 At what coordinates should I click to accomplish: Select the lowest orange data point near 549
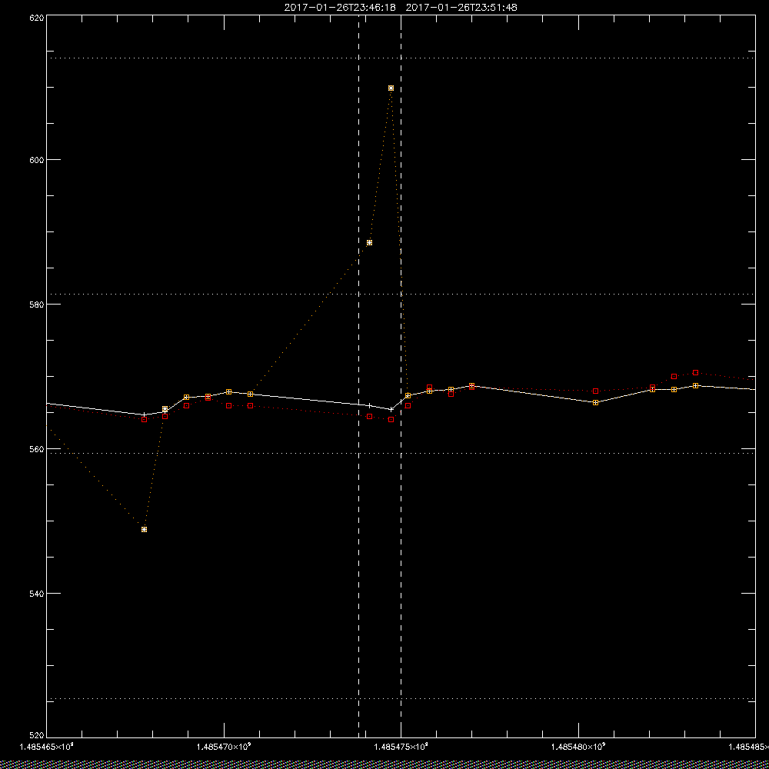(145, 529)
